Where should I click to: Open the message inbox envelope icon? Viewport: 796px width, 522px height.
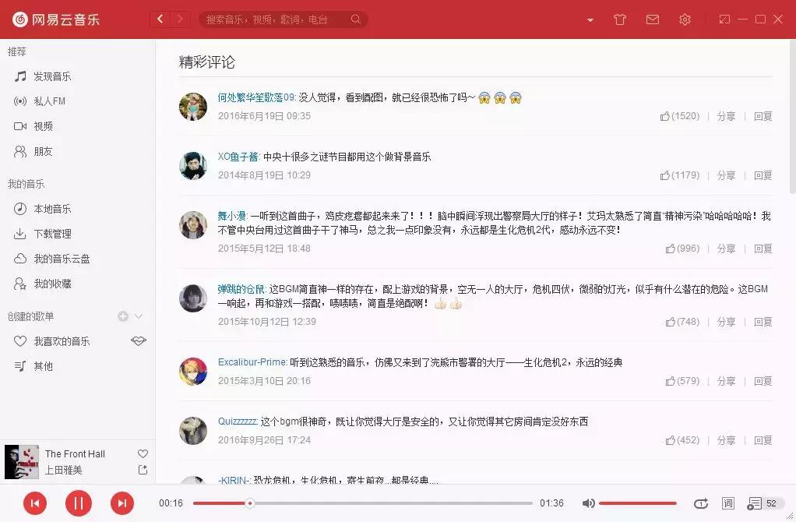coord(652,19)
